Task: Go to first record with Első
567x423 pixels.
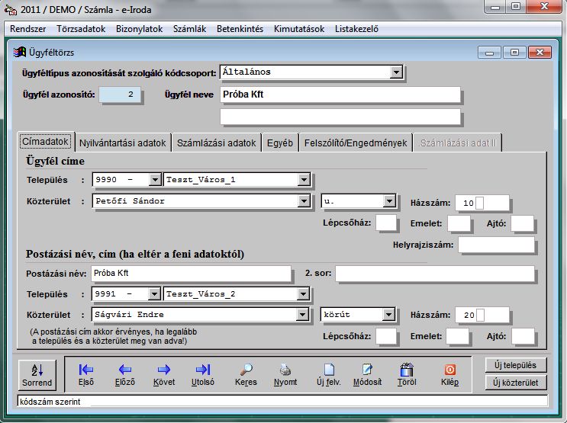Action: click(x=86, y=374)
